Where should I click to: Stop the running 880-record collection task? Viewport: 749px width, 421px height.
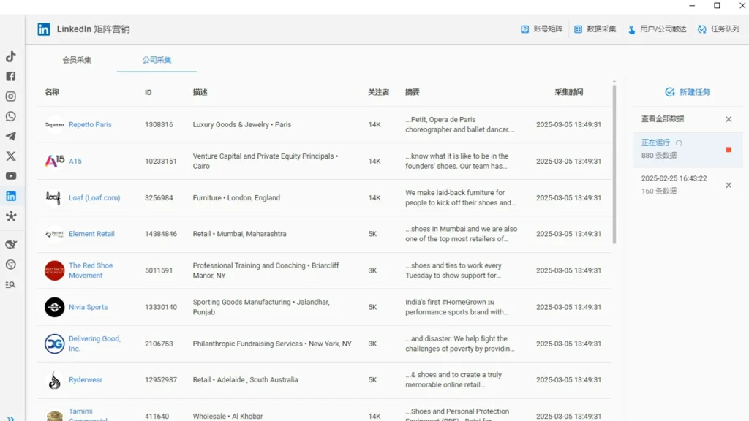729,149
